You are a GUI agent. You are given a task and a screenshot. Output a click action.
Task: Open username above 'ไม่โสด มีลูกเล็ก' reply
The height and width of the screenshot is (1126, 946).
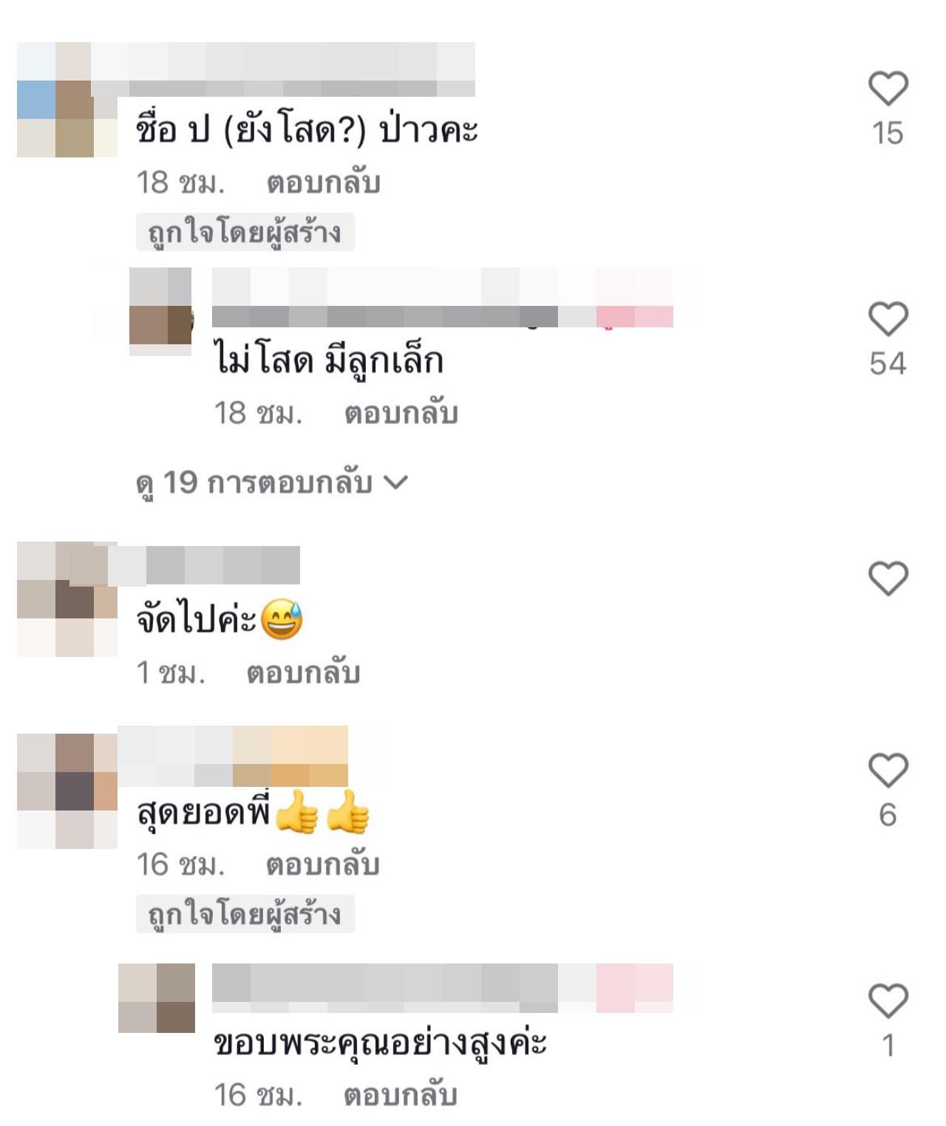point(442,298)
